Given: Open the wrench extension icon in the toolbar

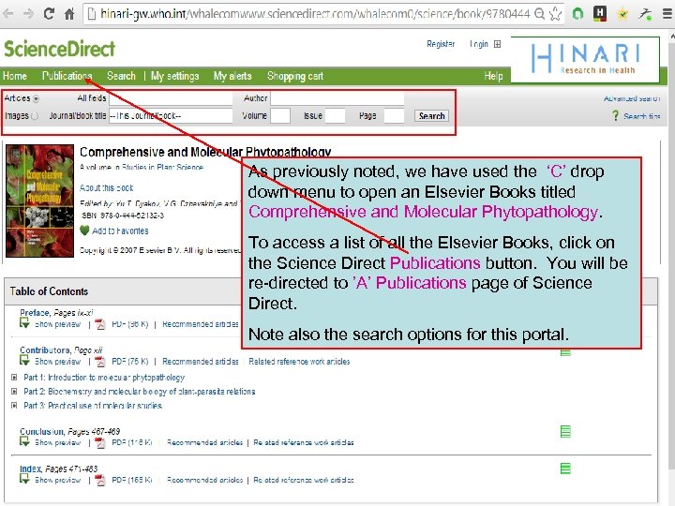Looking at the screenshot, I should pos(644,14).
